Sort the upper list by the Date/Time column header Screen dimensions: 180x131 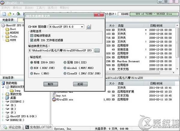(161, 26)
